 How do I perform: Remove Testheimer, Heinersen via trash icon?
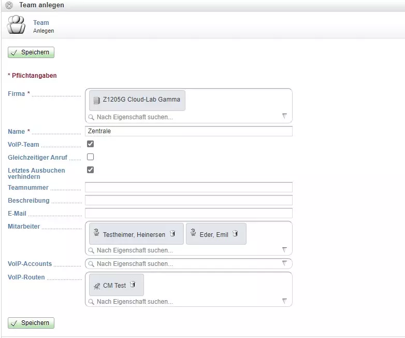coord(172,233)
